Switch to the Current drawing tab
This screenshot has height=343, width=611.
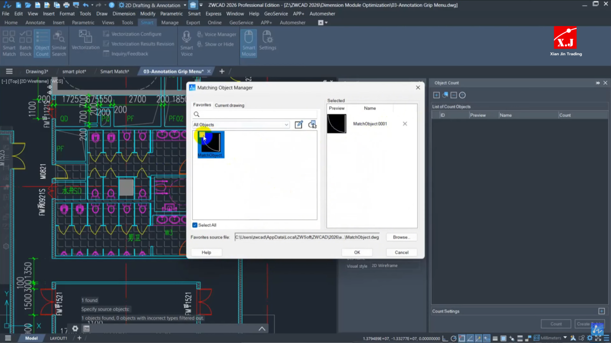(229, 105)
